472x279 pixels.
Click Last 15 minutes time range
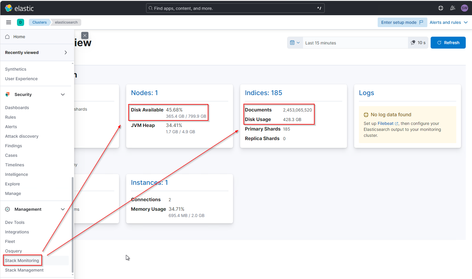click(355, 43)
